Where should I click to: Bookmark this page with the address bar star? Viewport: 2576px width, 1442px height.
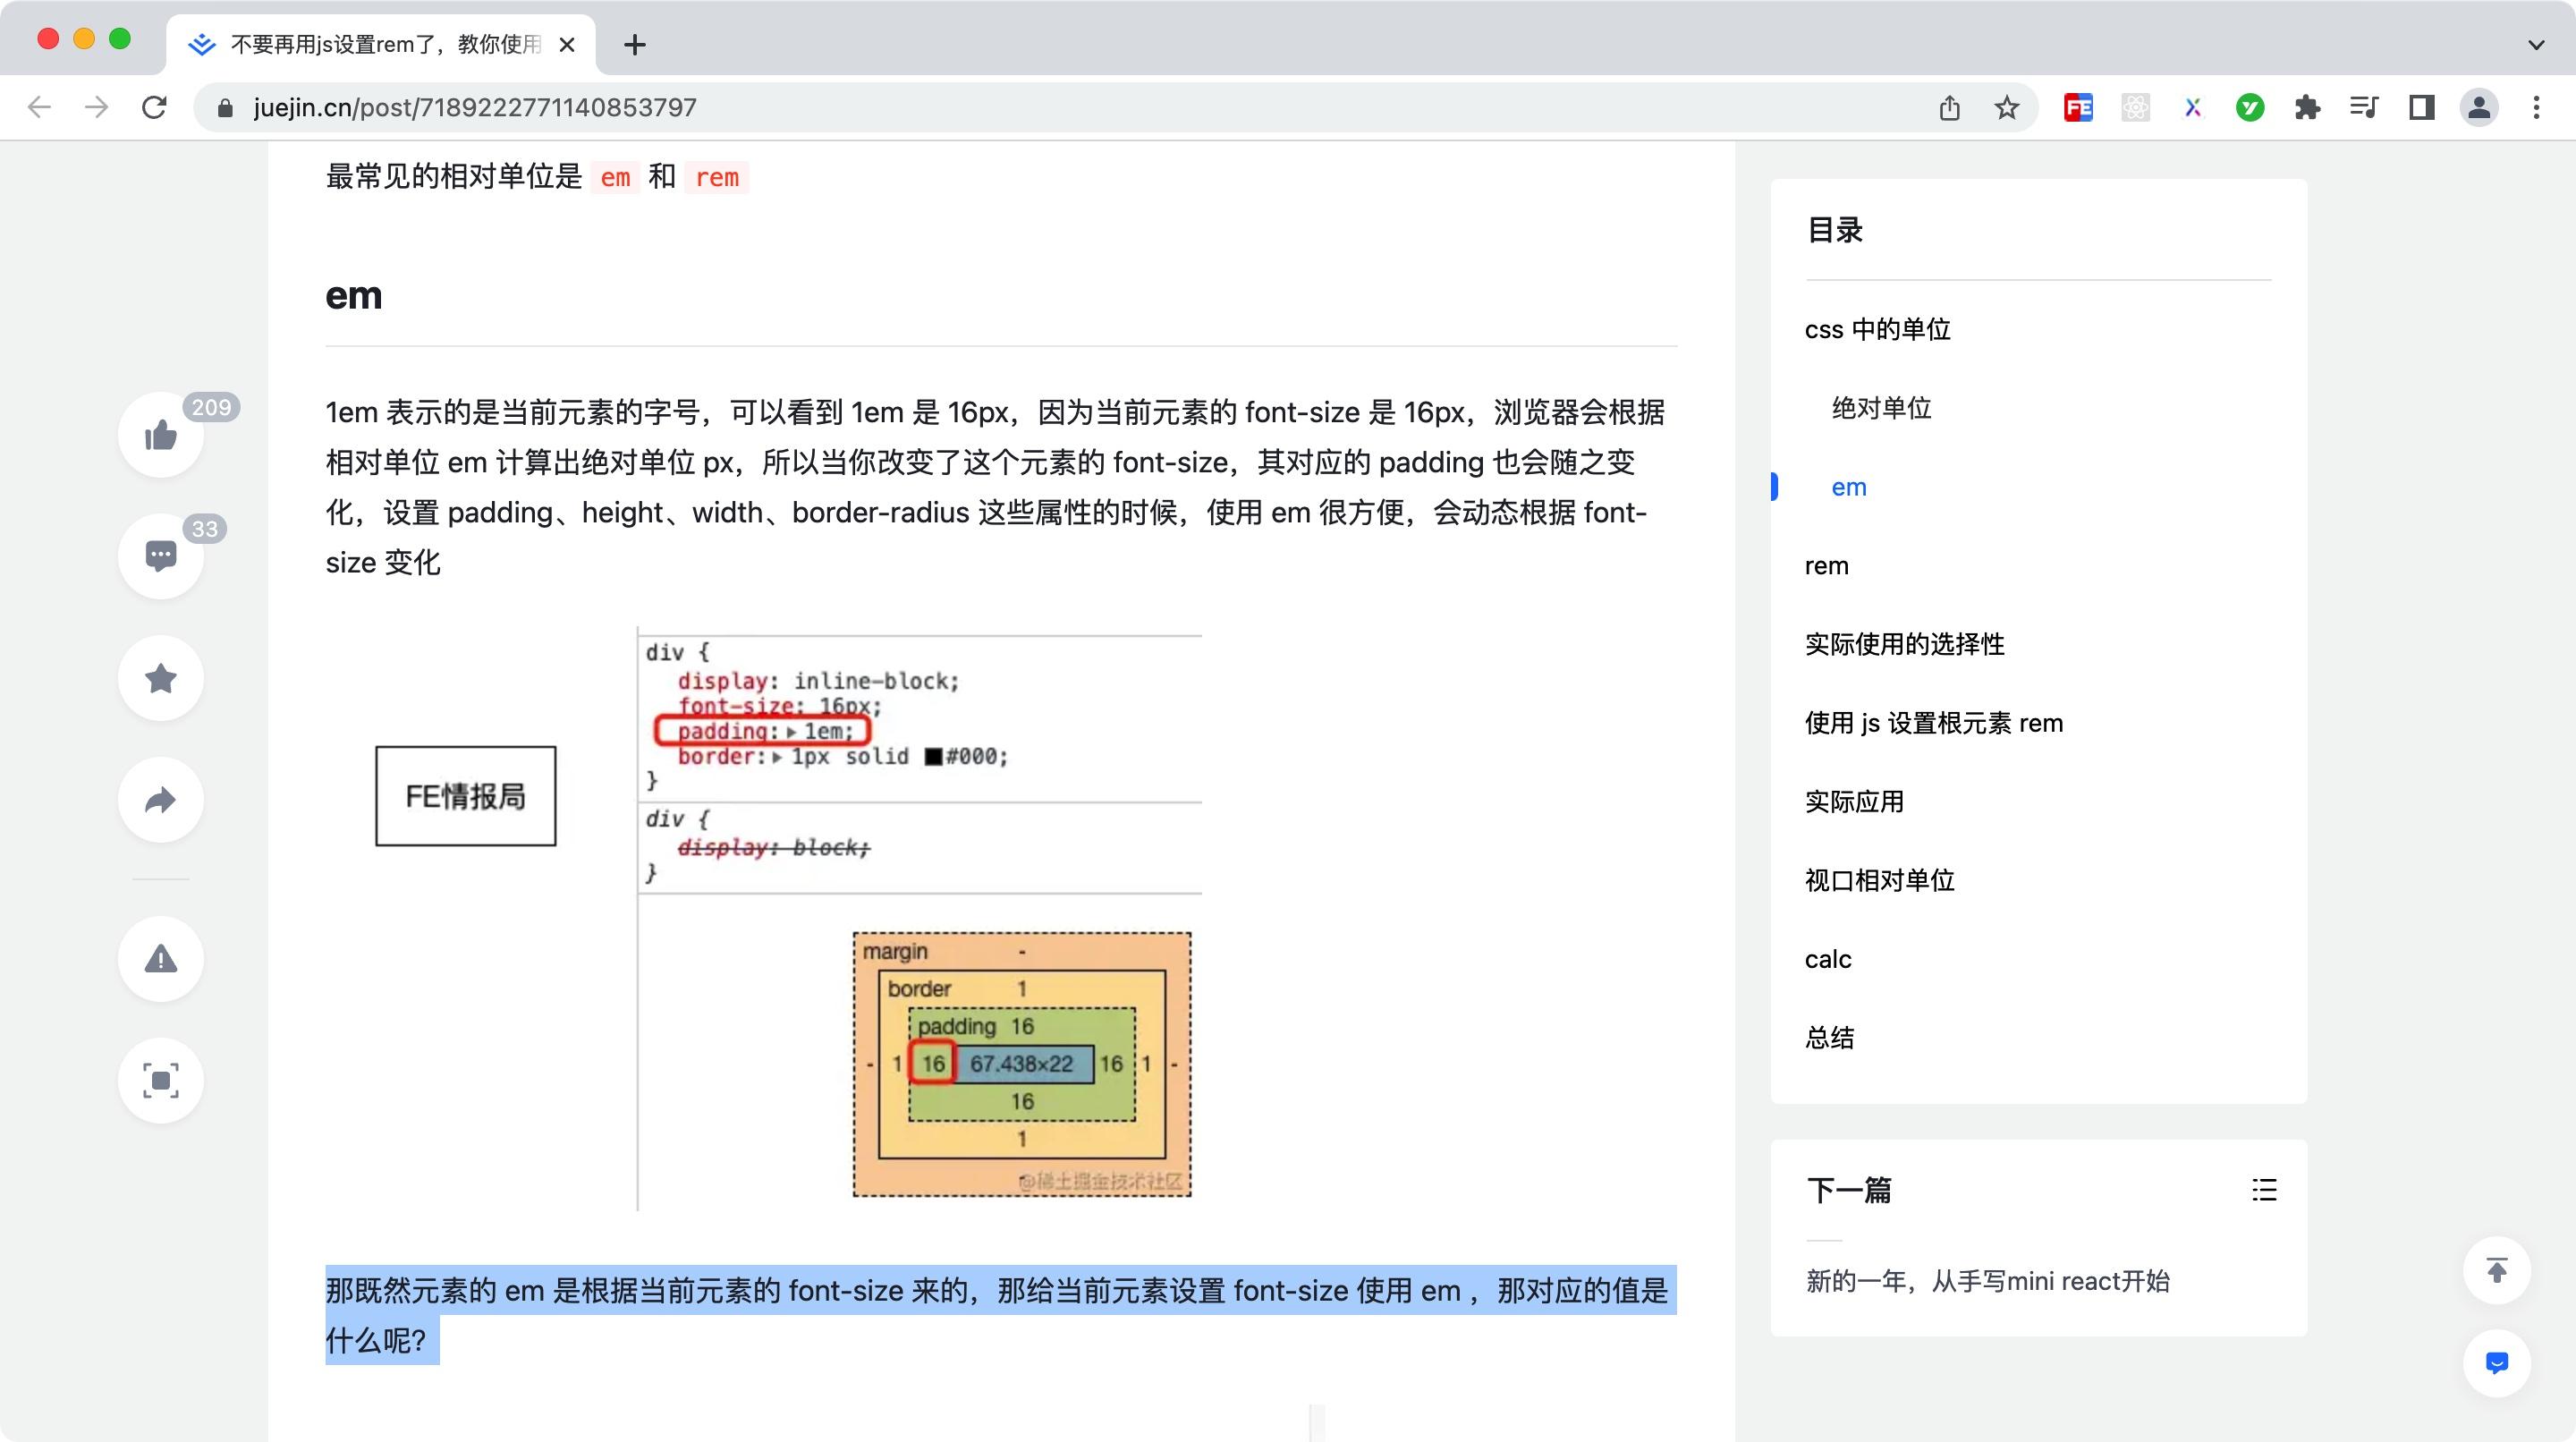tap(2006, 108)
